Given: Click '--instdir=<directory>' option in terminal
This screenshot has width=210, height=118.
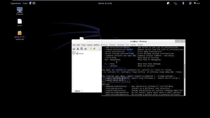Looking at the screenshot, I should 115,90.
